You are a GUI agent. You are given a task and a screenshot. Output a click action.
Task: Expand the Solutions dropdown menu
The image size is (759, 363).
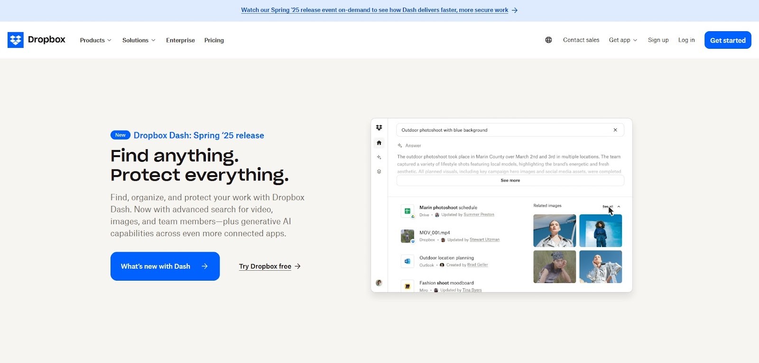click(139, 40)
